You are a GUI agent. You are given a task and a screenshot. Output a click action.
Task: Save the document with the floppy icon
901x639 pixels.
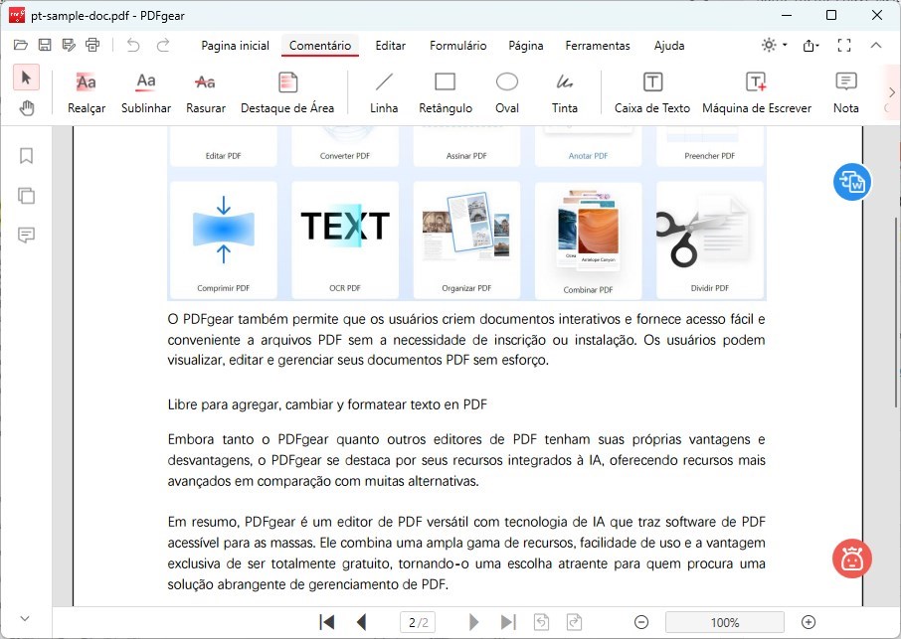pyautogui.click(x=45, y=45)
